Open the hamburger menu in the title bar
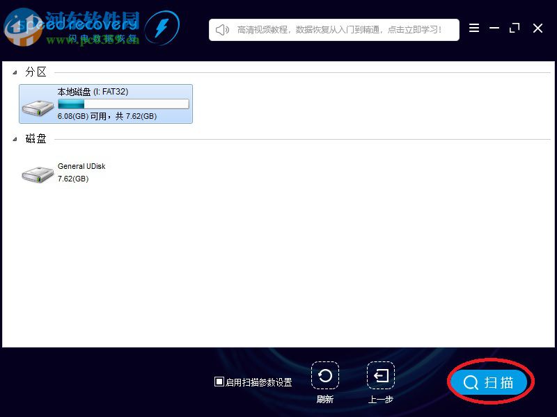The width and height of the screenshot is (557, 417). pyautogui.click(x=474, y=28)
